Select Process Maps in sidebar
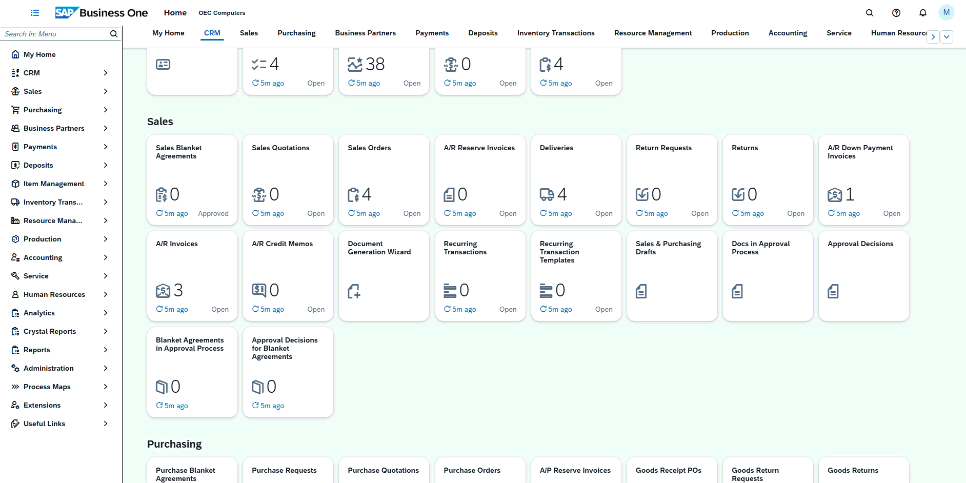The image size is (966, 483). point(47,387)
